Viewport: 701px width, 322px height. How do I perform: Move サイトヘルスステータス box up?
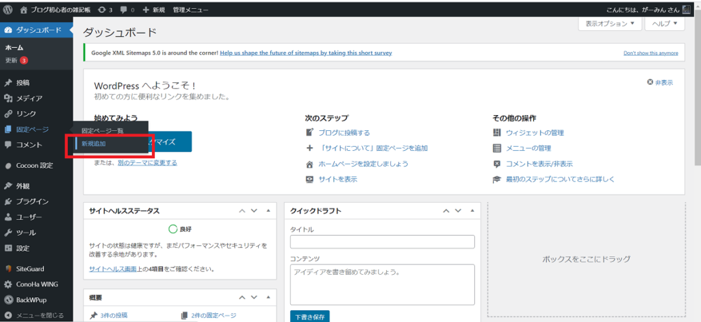[242, 211]
